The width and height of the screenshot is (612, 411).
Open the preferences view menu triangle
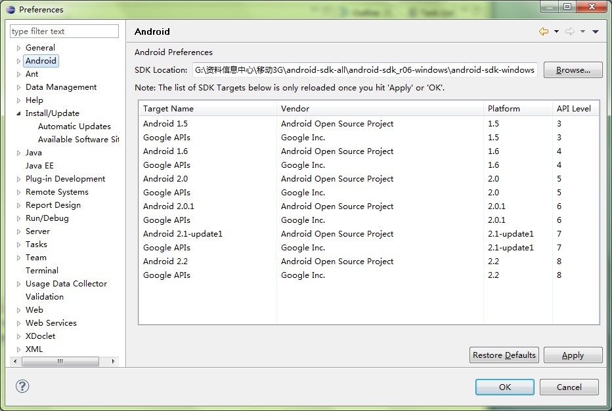pyautogui.click(x=595, y=31)
